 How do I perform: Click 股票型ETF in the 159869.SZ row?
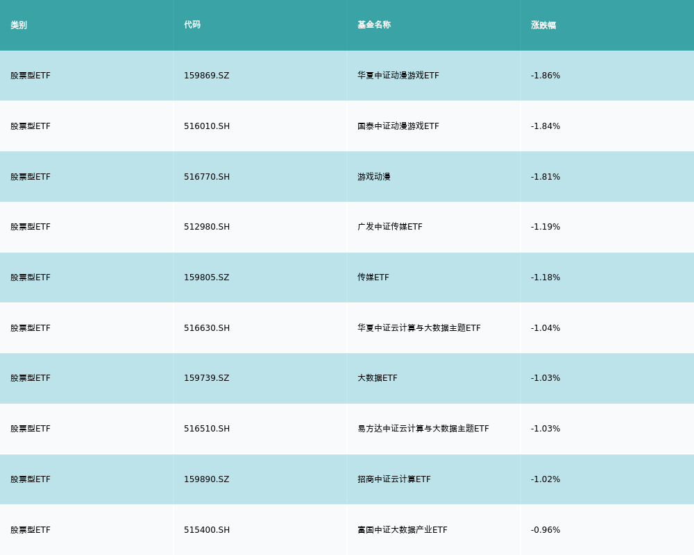[x=31, y=76]
